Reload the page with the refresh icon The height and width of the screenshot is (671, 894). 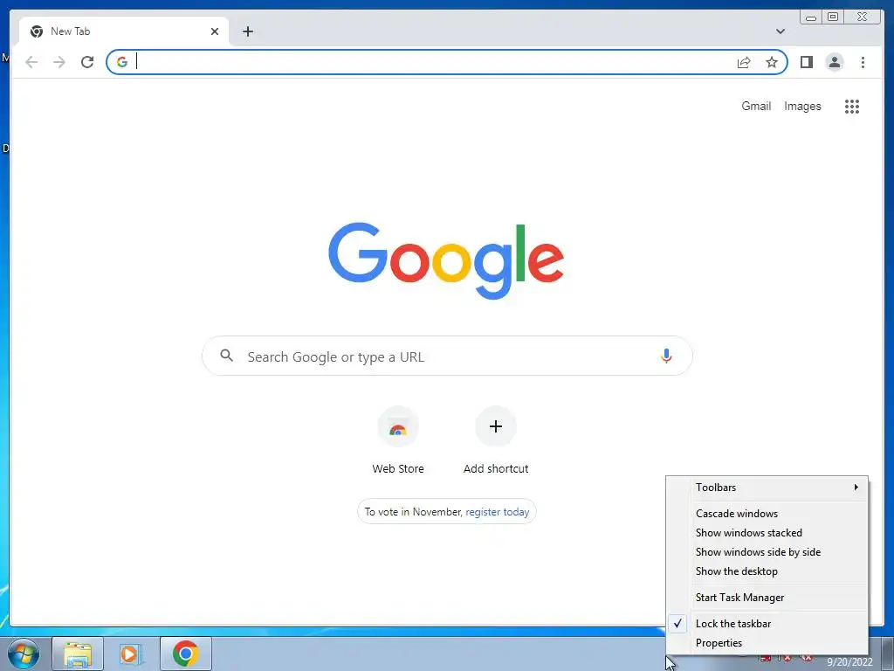point(87,62)
